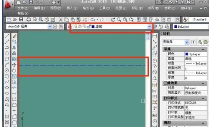Click the Plot printer icon in standard toolbar
The width and height of the screenshot is (209, 127).
click(29, 20)
